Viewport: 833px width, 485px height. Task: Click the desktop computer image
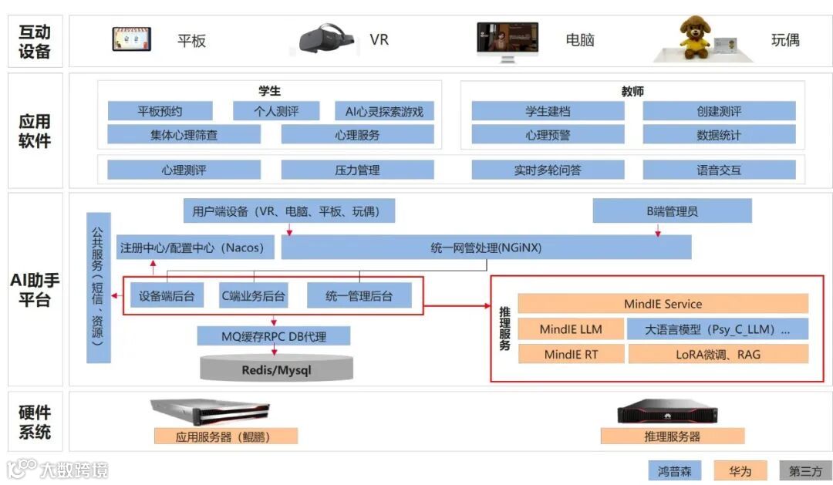point(508,42)
